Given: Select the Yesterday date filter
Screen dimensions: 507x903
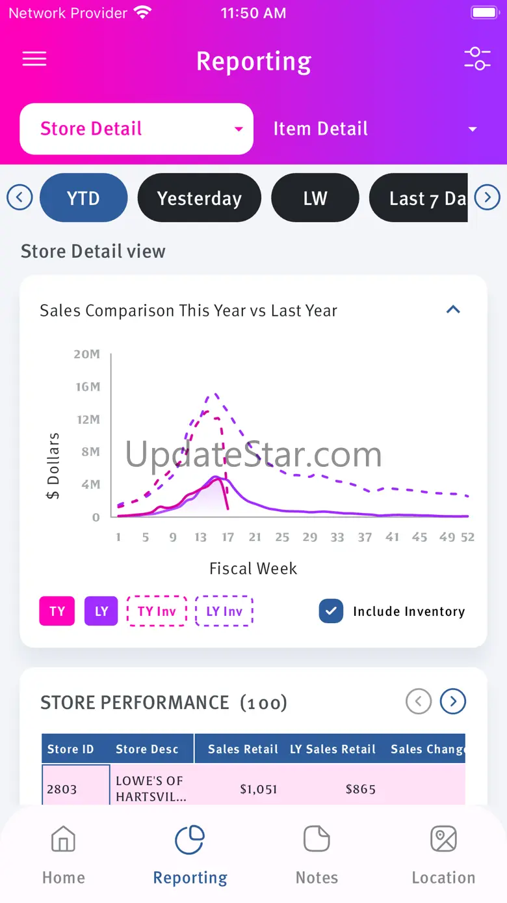Looking at the screenshot, I should click(x=199, y=198).
